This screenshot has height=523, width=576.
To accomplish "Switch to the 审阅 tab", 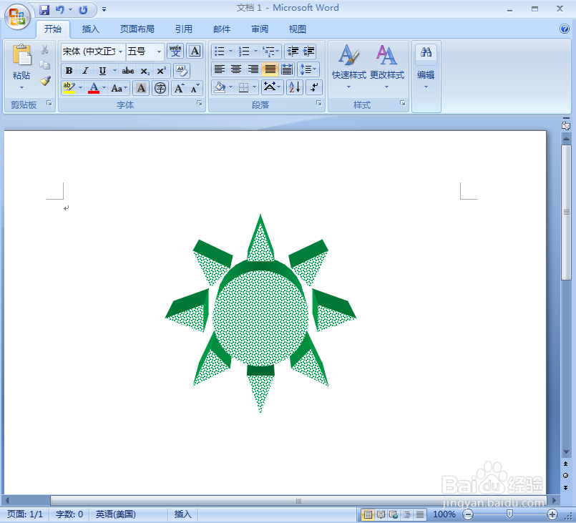I will coord(260,29).
